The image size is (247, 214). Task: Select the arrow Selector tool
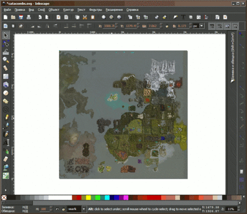pos(6,35)
